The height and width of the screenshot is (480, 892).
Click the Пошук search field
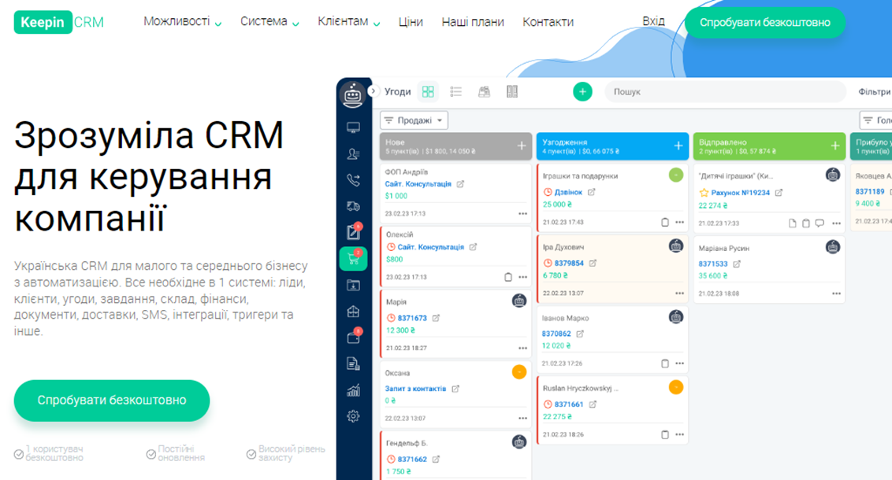point(709,92)
